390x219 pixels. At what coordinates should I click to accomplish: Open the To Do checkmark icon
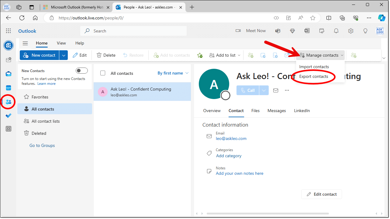(9, 115)
